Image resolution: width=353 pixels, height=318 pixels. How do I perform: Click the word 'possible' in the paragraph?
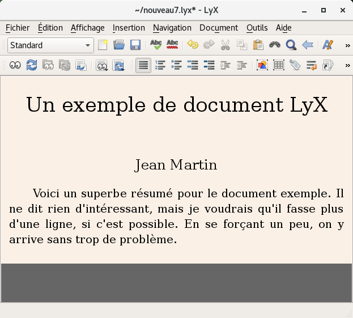coord(153,224)
